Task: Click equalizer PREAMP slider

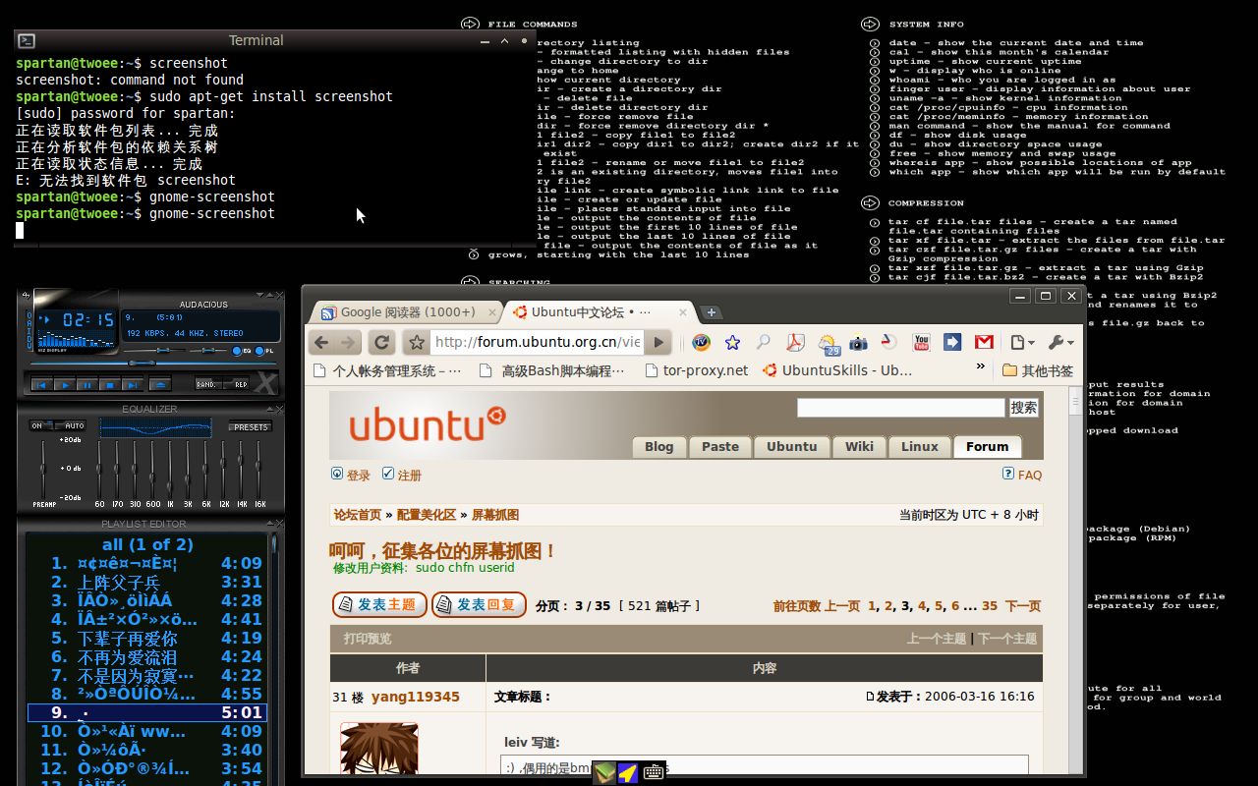Action: [42, 470]
